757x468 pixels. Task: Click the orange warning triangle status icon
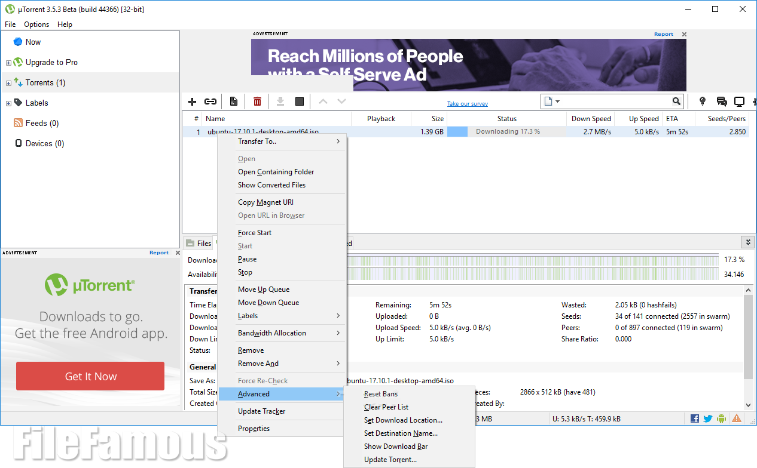point(737,418)
